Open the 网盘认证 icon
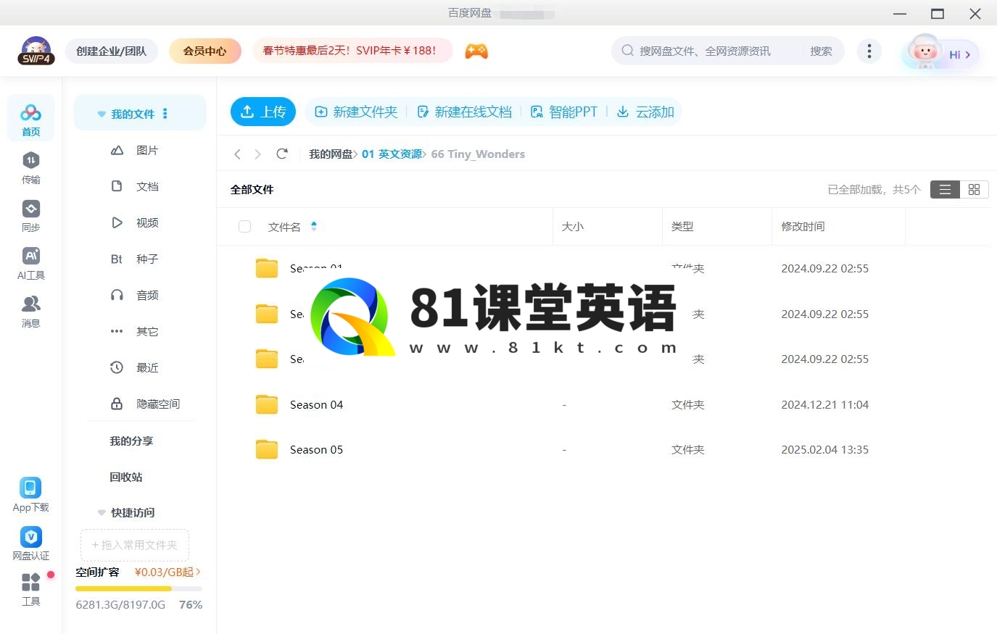Image resolution: width=997 pixels, height=634 pixels. coord(30,543)
